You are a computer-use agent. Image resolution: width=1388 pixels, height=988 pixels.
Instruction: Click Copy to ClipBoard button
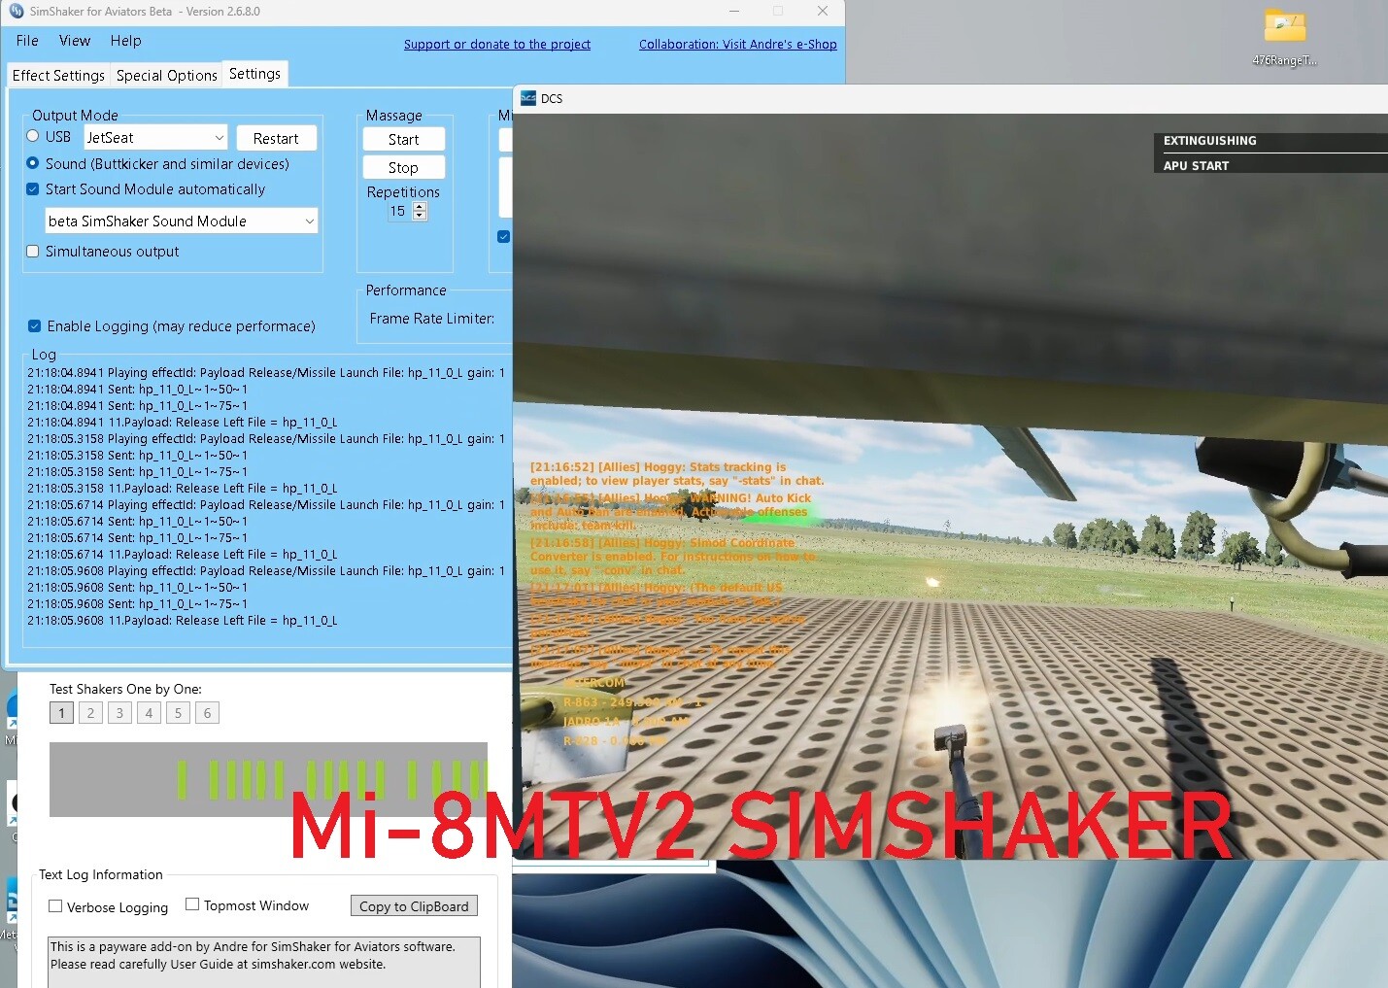click(414, 905)
